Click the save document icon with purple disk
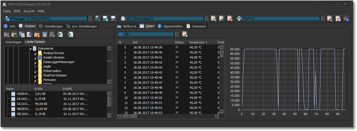 (338, 18)
